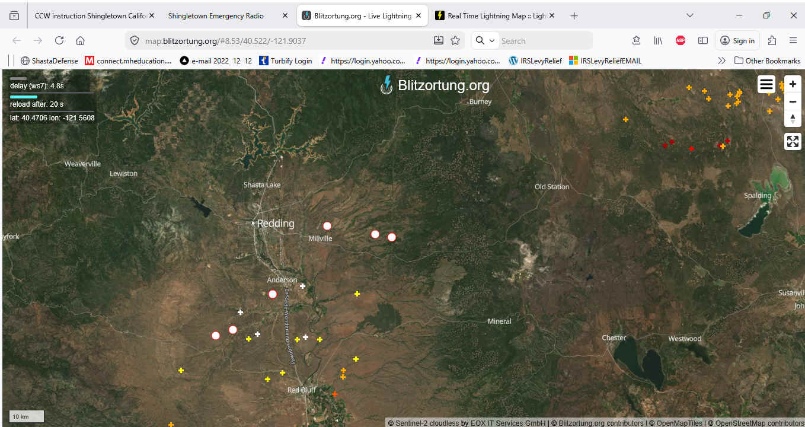The height and width of the screenshot is (427, 805).
Task: Open ShastaDefense bookmark
Action: (49, 60)
